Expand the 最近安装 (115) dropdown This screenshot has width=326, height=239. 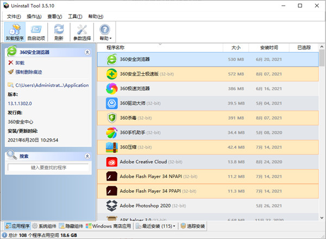click(156, 226)
